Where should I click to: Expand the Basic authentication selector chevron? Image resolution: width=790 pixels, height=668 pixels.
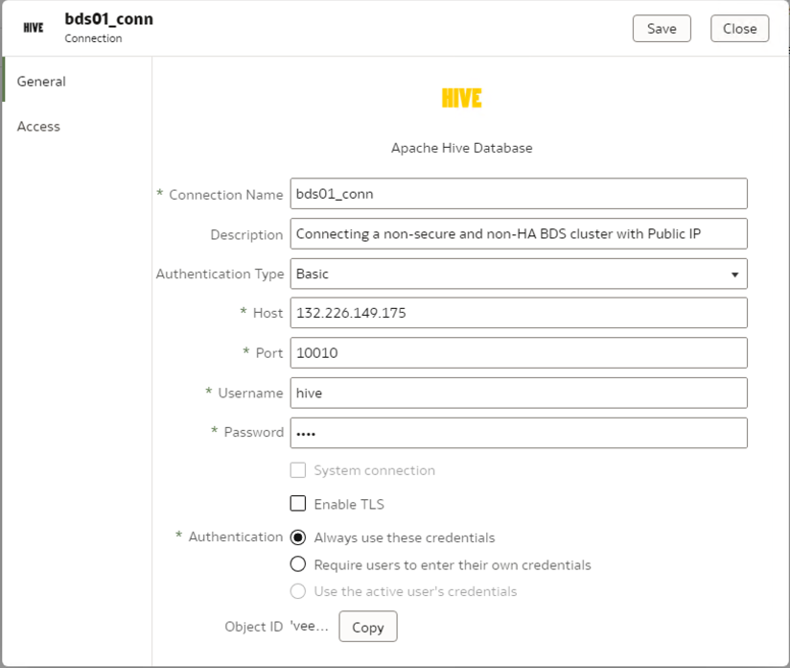pos(738,274)
